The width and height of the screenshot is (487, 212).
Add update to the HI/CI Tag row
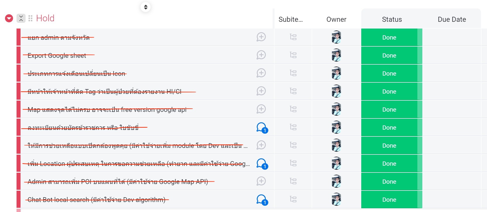pos(261,91)
